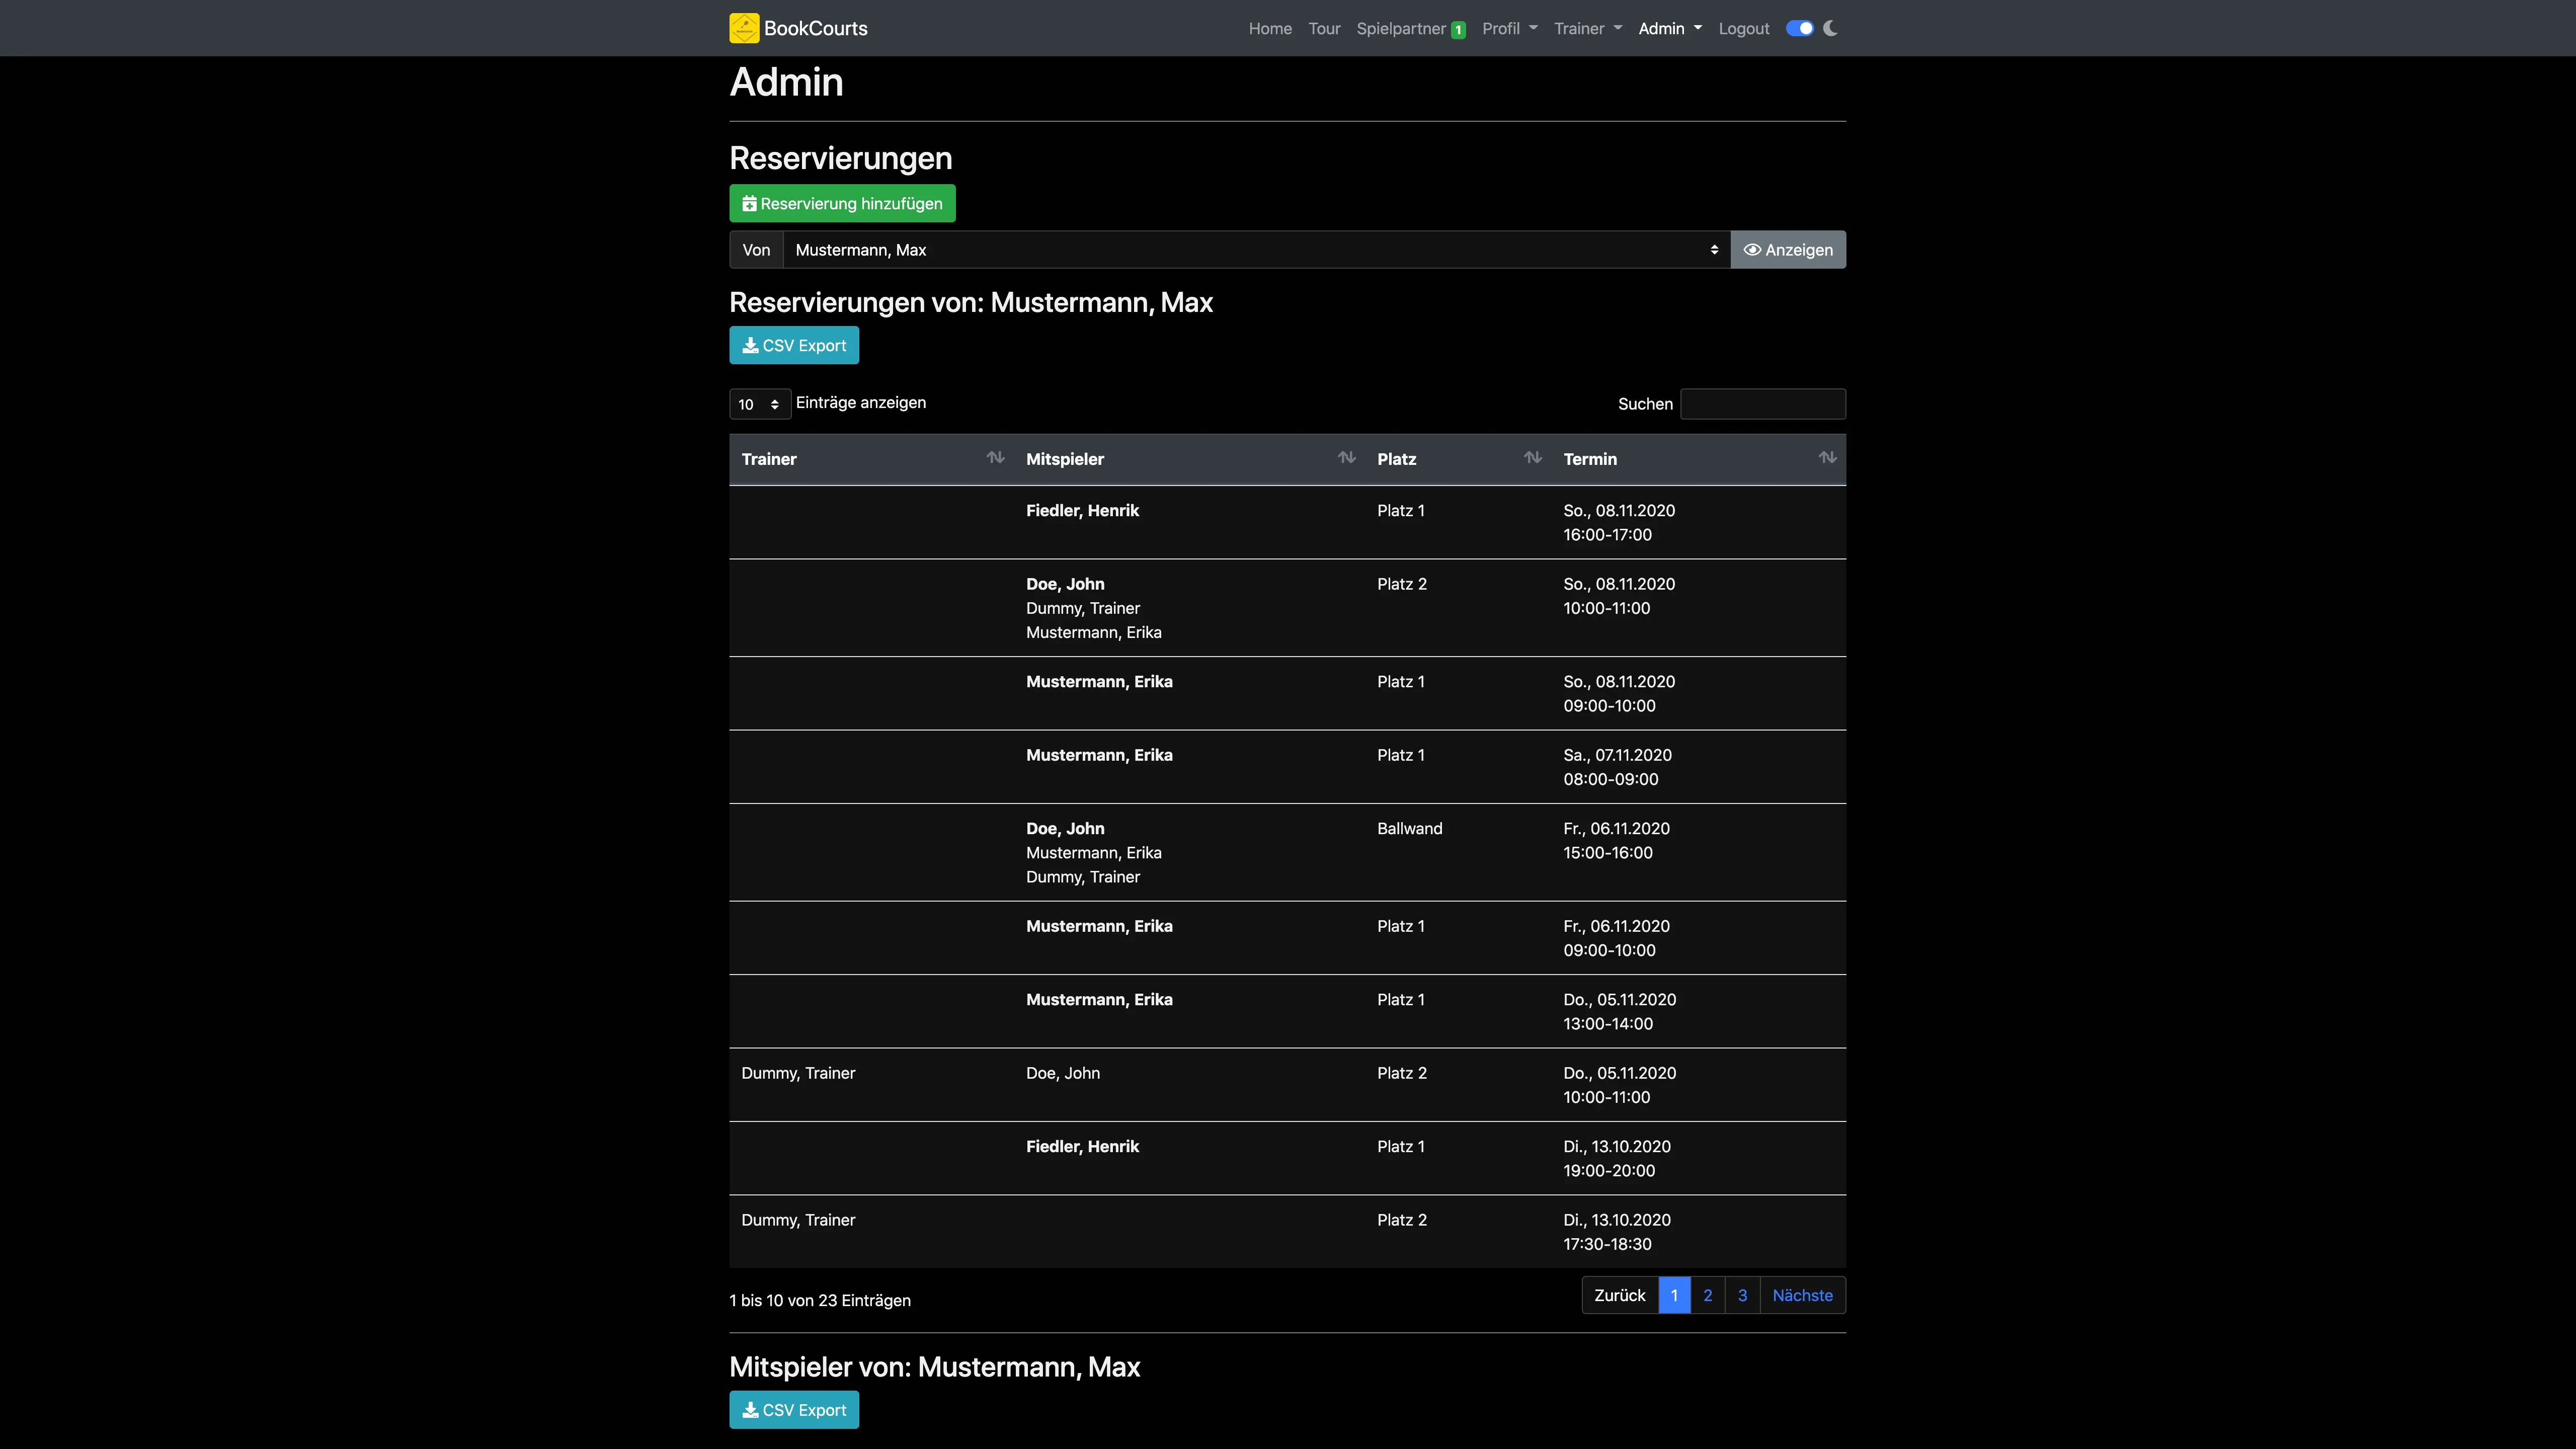Click Logout in navigation bar
This screenshot has width=2576, height=1449.
click(x=1743, y=28)
